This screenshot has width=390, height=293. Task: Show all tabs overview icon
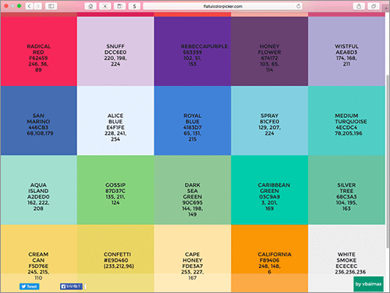coord(374,6)
